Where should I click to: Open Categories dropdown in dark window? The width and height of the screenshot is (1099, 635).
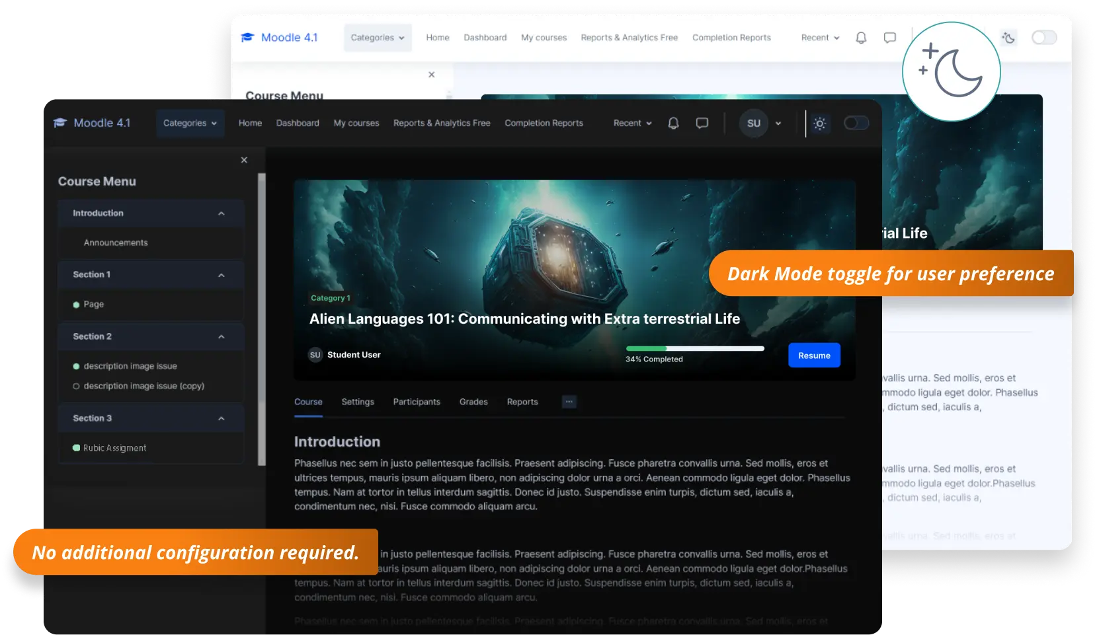(x=190, y=124)
